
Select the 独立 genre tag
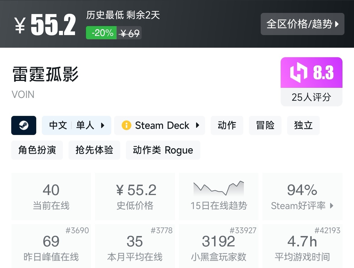(x=303, y=125)
